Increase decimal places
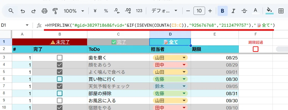288x110 pixels. (x=128, y=11)
